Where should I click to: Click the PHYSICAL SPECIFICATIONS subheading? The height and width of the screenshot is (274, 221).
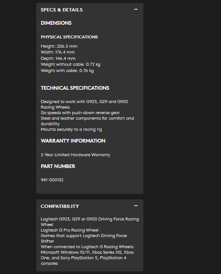69,37
